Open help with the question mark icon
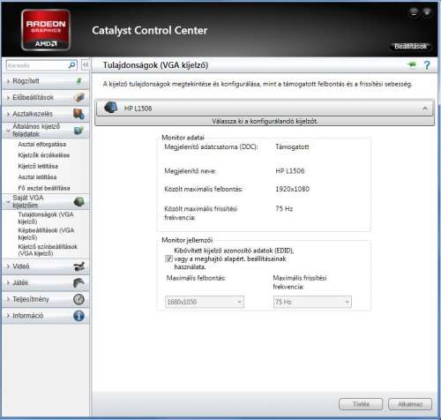The height and width of the screenshot is (420, 441). pos(427,65)
